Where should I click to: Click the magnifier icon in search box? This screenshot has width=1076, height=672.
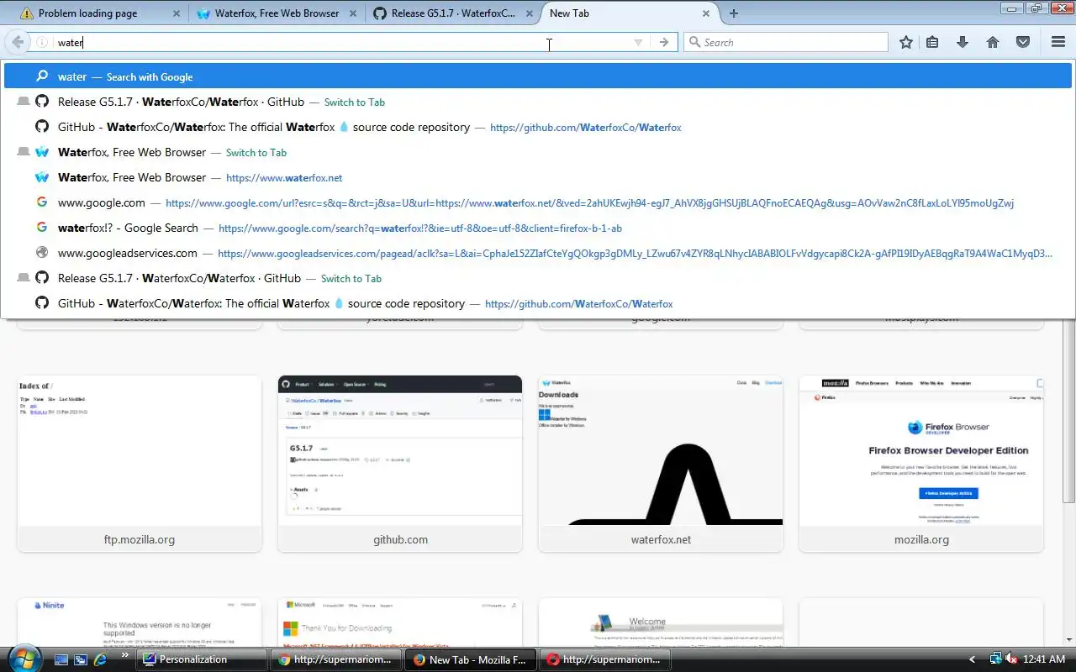(x=694, y=42)
